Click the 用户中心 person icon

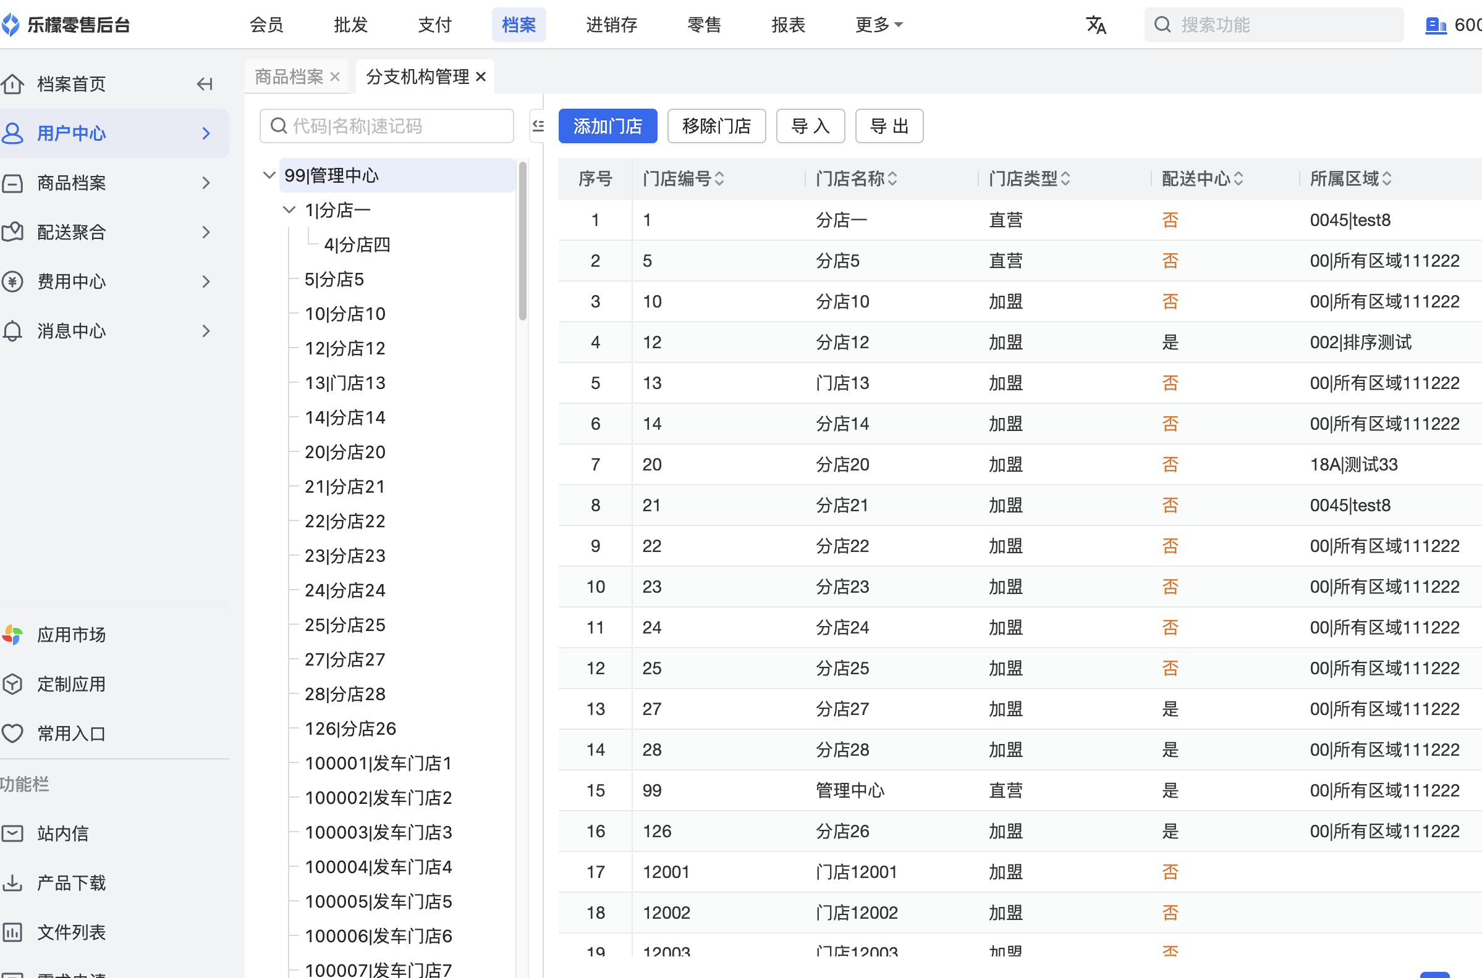[x=12, y=133]
